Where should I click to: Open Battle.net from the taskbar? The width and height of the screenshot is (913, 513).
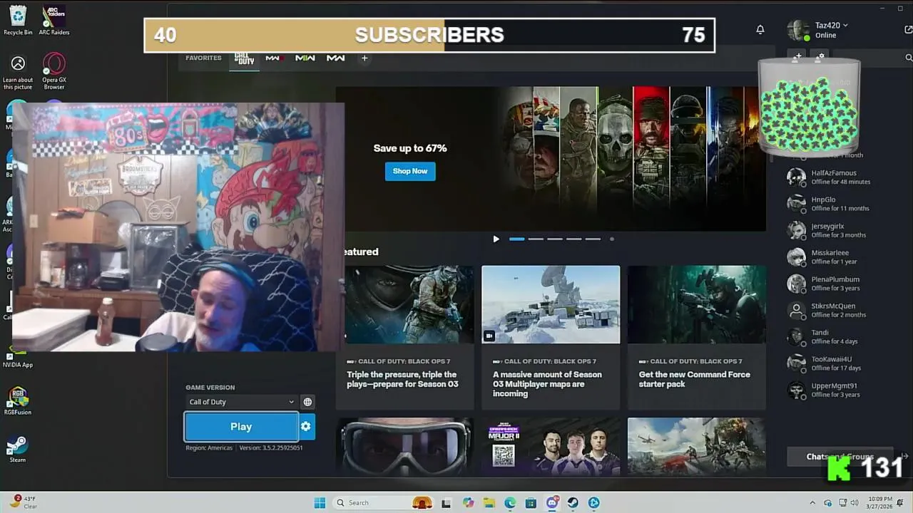[x=594, y=503]
